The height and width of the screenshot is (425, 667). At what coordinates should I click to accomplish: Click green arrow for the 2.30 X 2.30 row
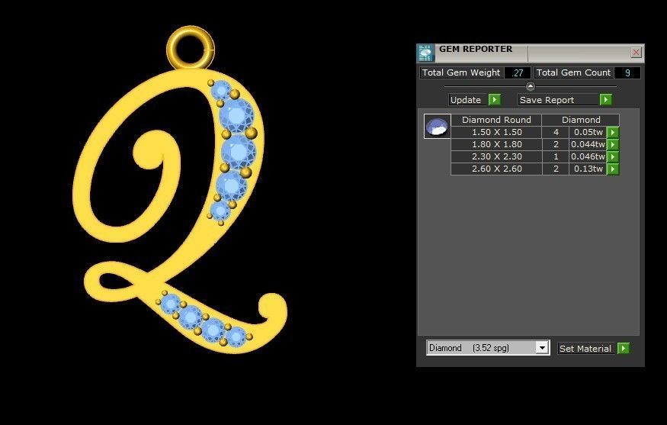tap(613, 156)
